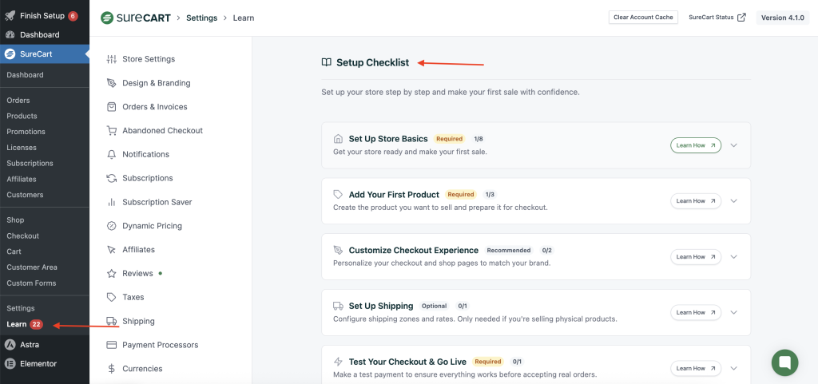Click the Setup Checklist heading
Viewport: 818px width, 384px height.
pos(372,62)
